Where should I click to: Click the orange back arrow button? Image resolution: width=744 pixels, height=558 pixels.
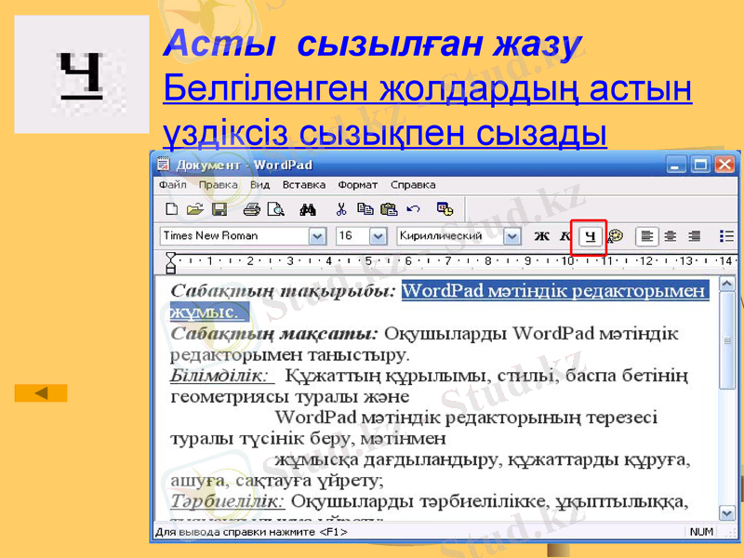(39, 392)
